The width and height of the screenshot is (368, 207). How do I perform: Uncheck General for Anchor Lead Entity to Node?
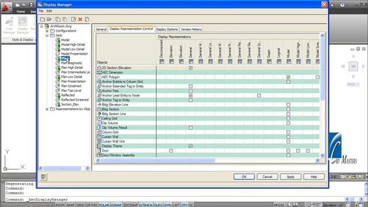coord(190,95)
